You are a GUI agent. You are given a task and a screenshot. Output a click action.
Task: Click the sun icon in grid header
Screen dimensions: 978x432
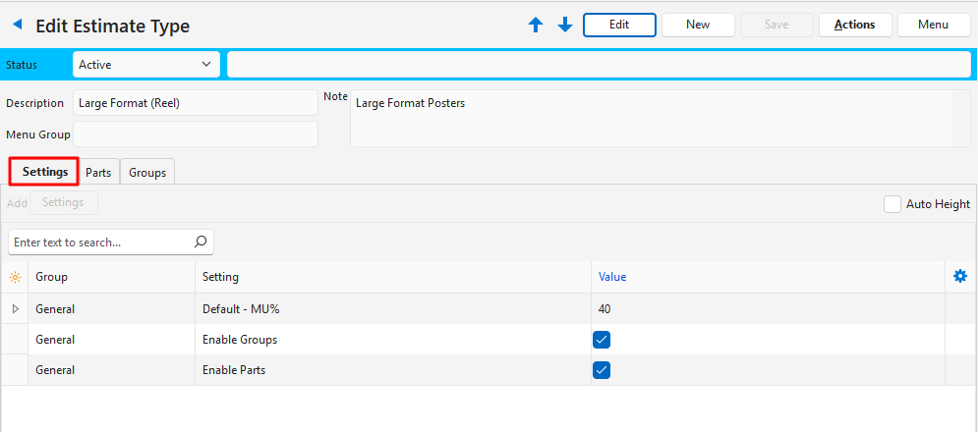(x=15, y=277)
